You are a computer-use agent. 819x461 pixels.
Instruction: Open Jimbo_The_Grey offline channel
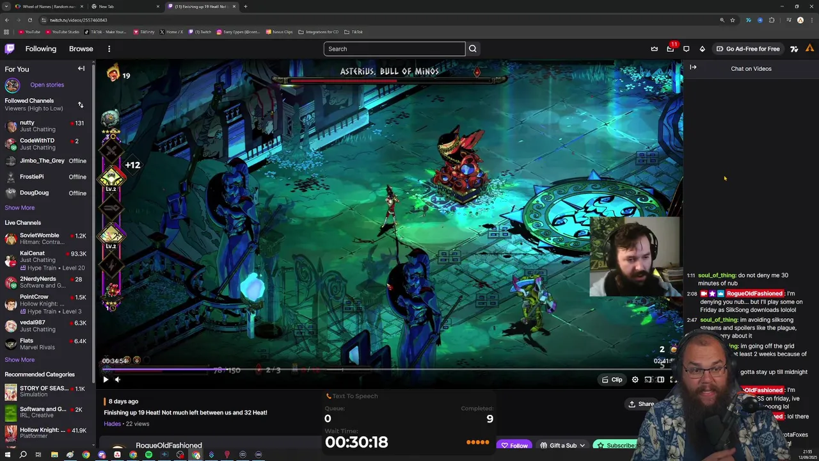point(45,161)
